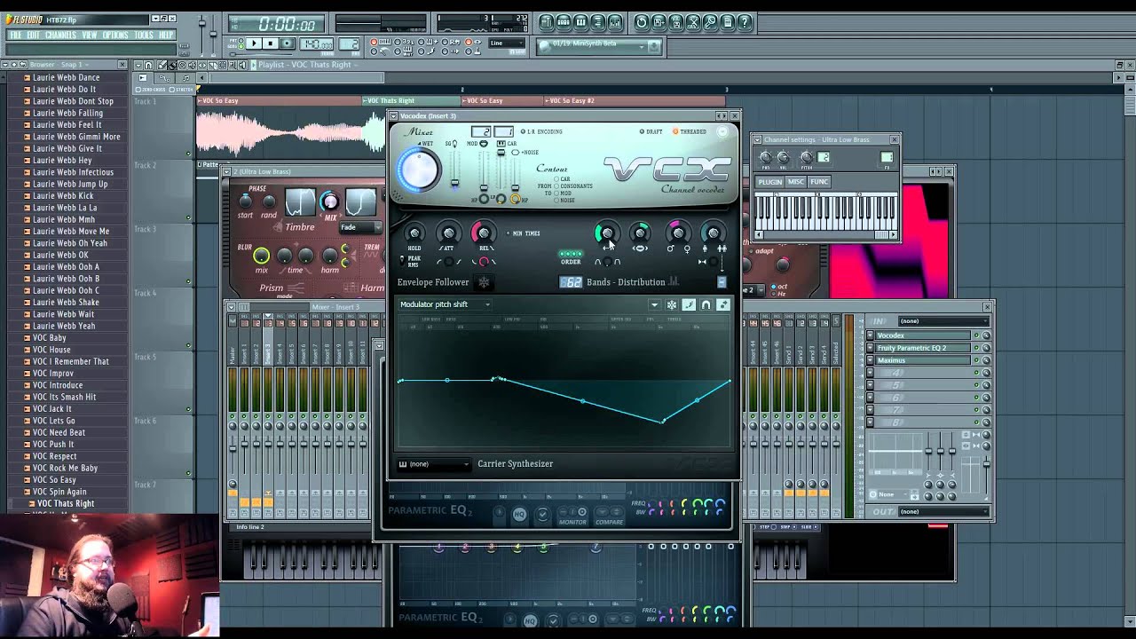This screenshot has width=1136, height=639.
Task: Open the Vocodex effect slot in mixer
Action: coord(922,335)
